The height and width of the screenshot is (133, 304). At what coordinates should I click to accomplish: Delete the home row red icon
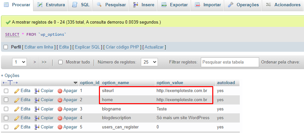click(x=60, y=100)
